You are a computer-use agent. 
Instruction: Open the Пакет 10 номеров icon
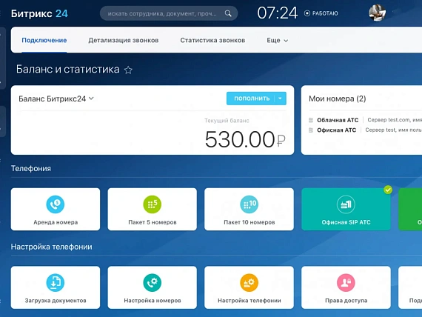pos(249,204)
